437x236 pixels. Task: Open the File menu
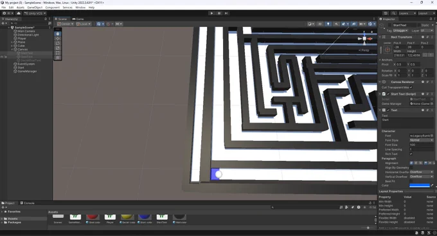4,8
